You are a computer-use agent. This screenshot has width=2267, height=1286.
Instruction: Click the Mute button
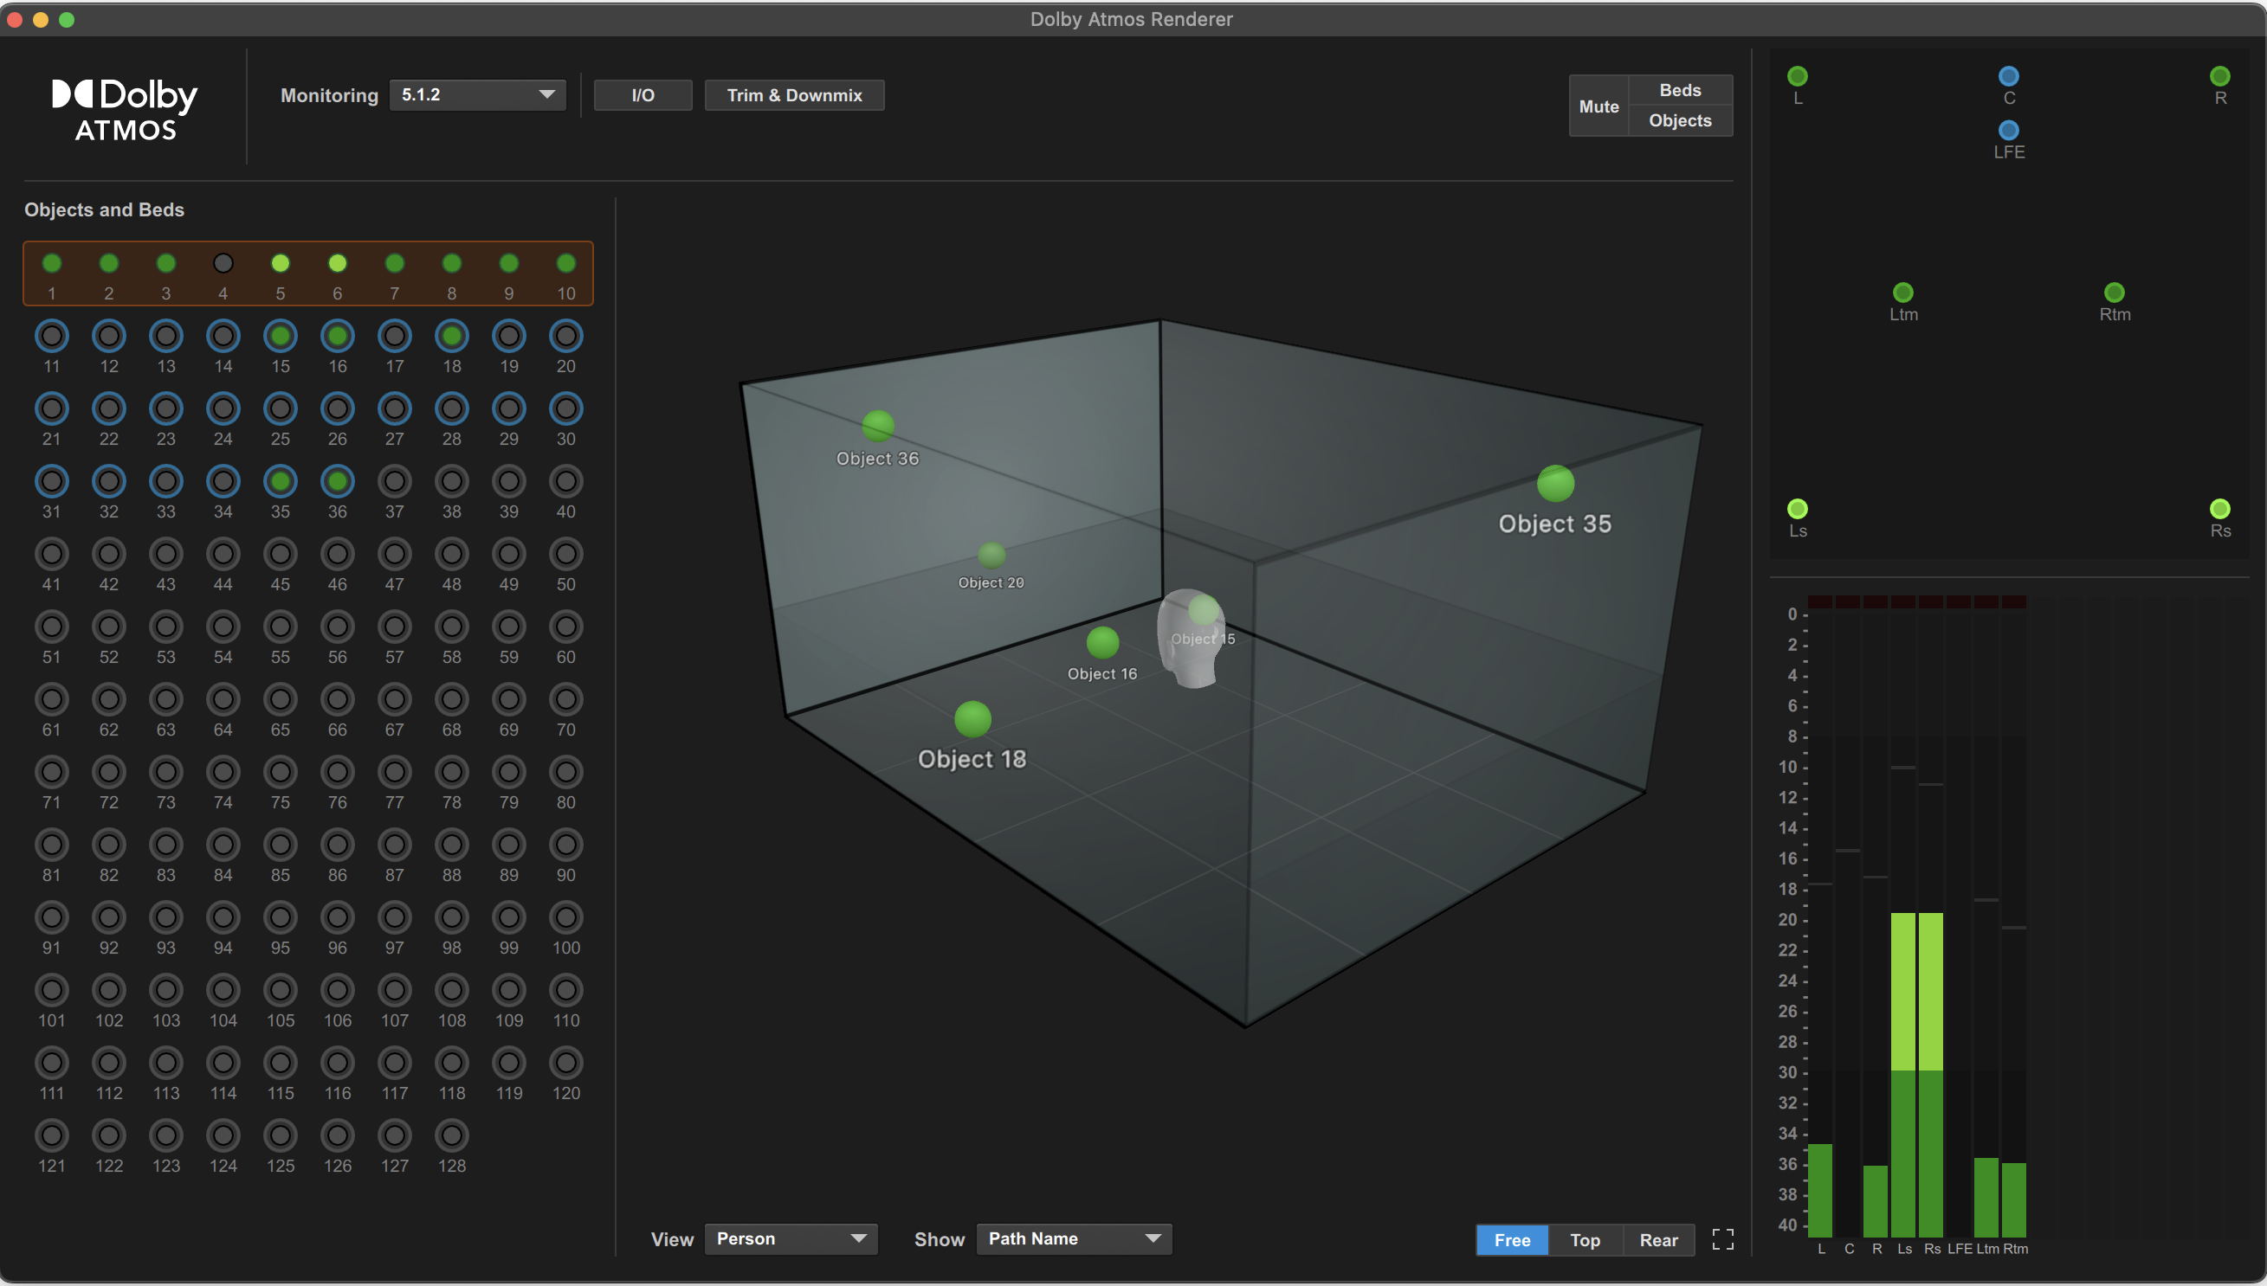1599,106
